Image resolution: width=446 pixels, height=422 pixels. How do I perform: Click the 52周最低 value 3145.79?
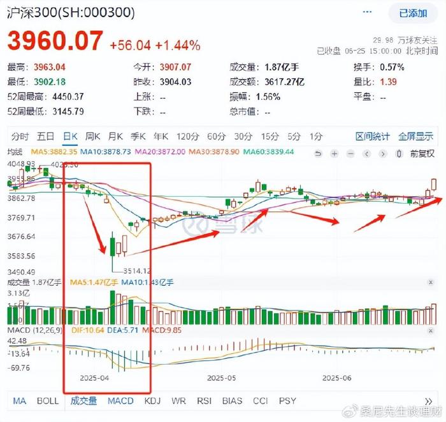pos(68,111)
